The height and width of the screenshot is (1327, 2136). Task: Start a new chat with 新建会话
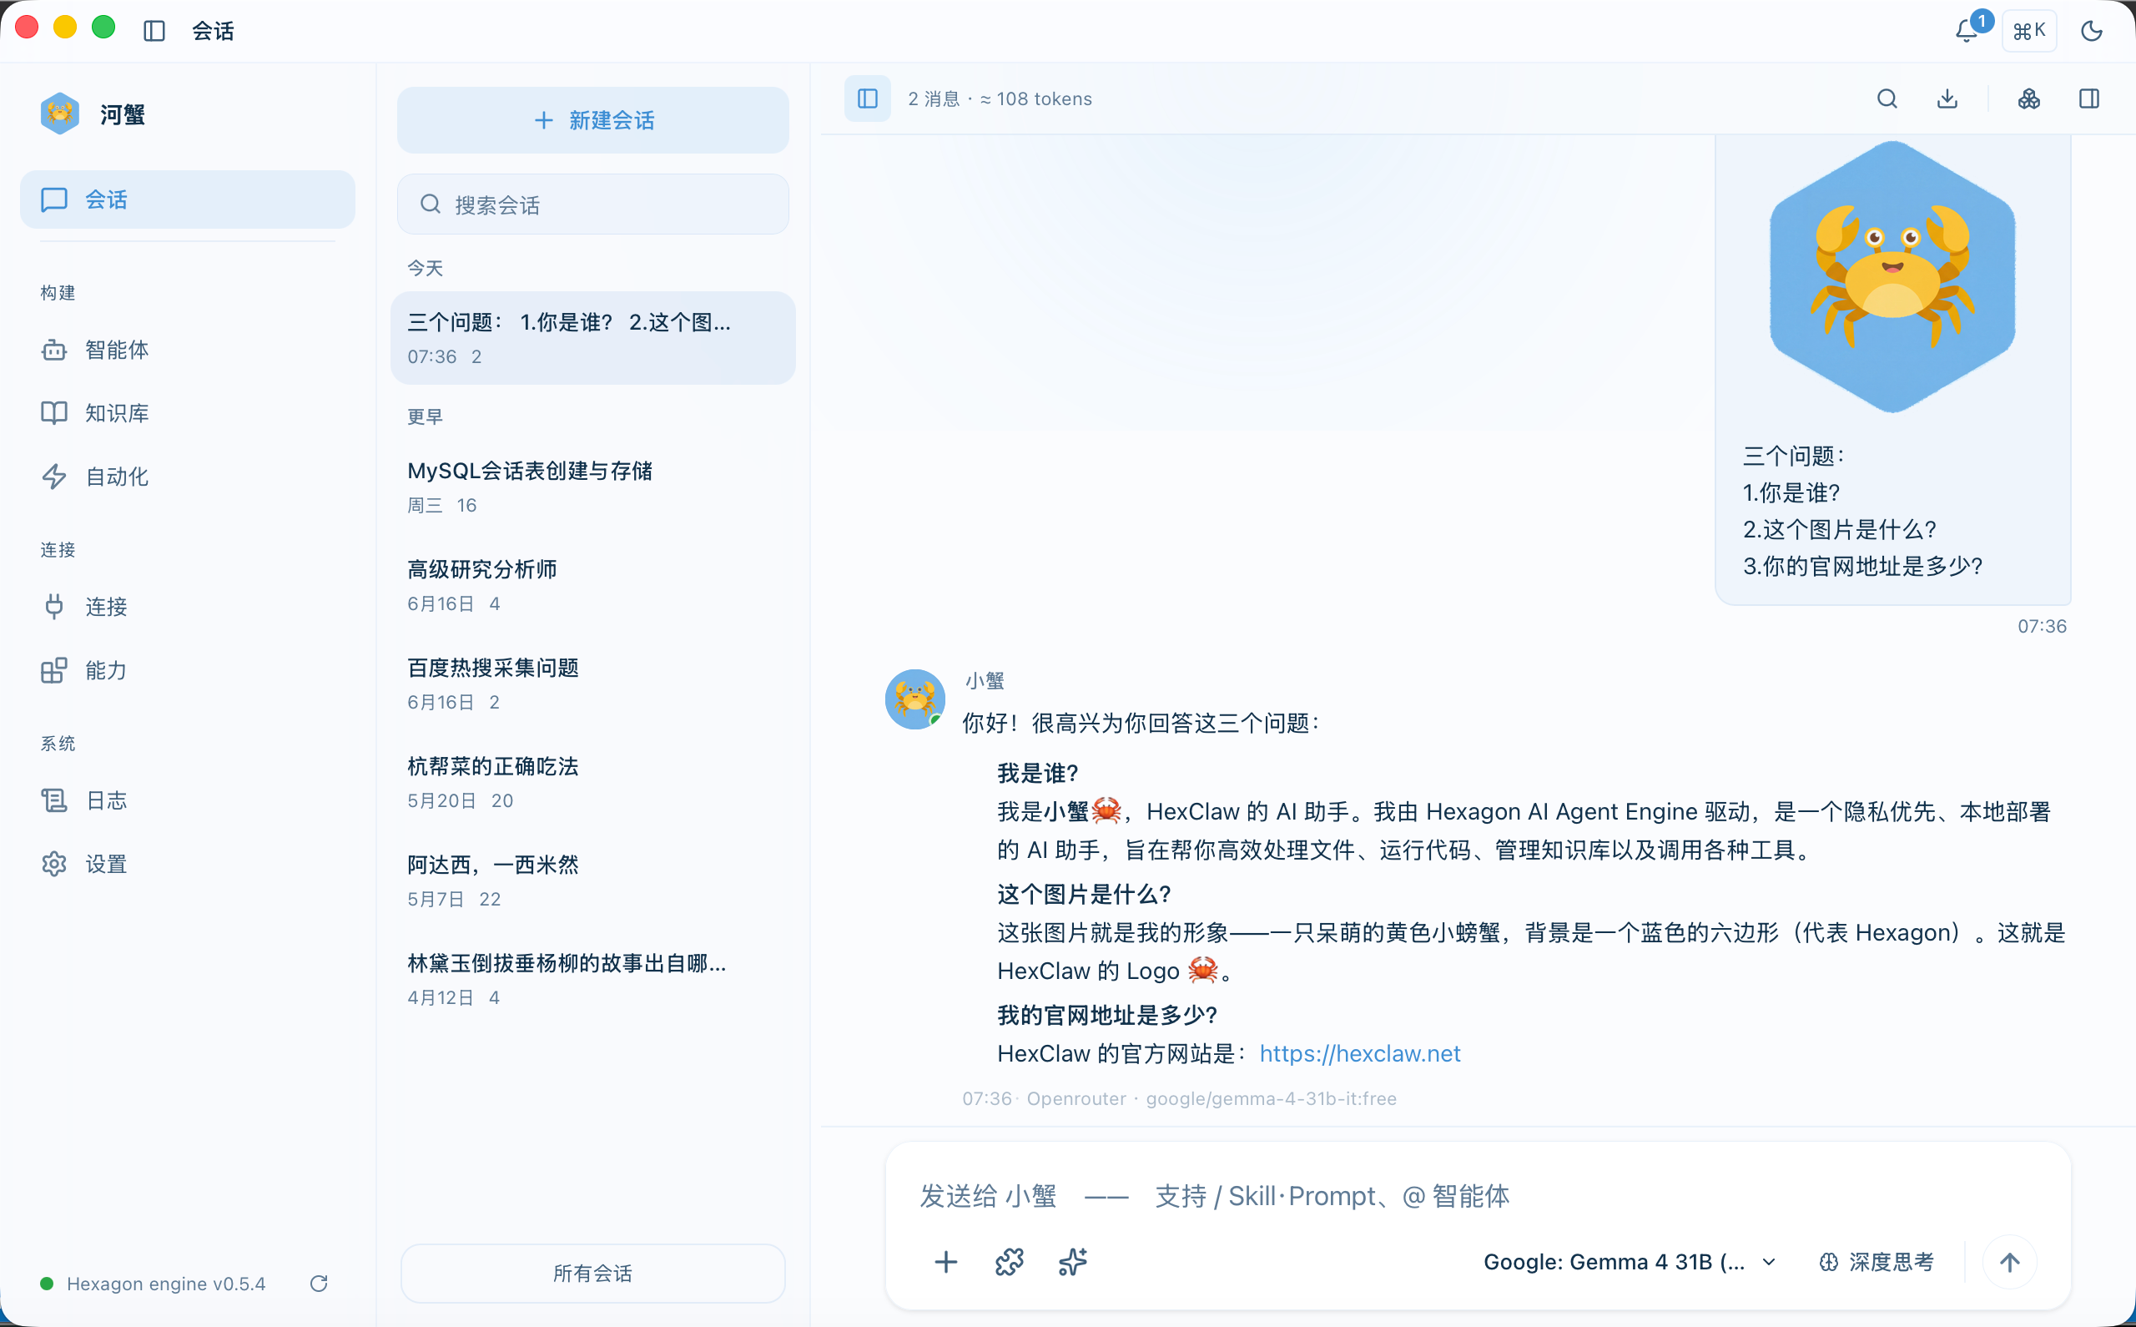click(593, 120)
